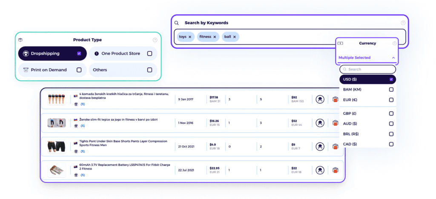The width and height of the screenshot is (436, 199).
Task: Click the orange store box icon in 22 Jul 2021 row
Action: (x=336, y=170)
